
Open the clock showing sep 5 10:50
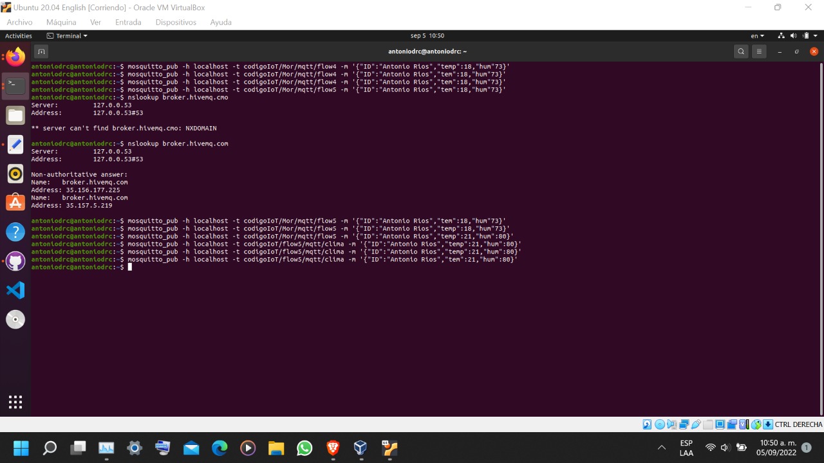pos(427,36)
